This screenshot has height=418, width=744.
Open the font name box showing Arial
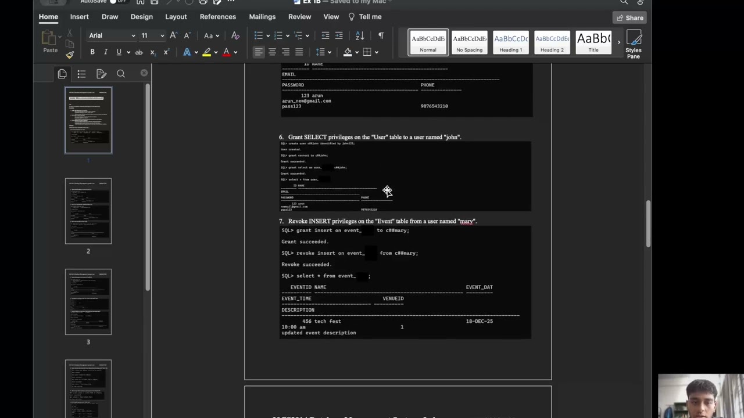(x=112, y=35)
